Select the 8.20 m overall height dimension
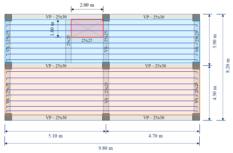The height and width of the screenshot is (153, 233). [227, 65]
